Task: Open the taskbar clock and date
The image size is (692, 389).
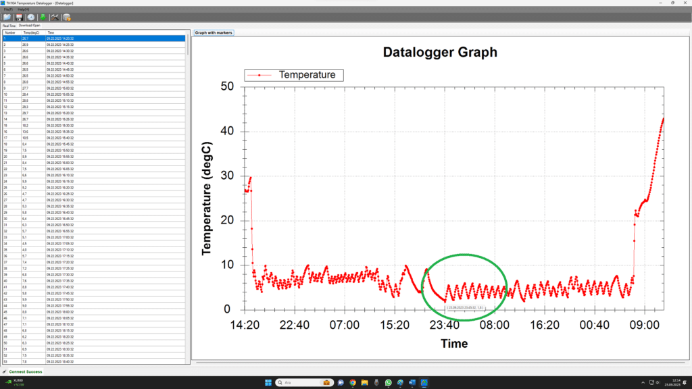Action: click(672, 382)
